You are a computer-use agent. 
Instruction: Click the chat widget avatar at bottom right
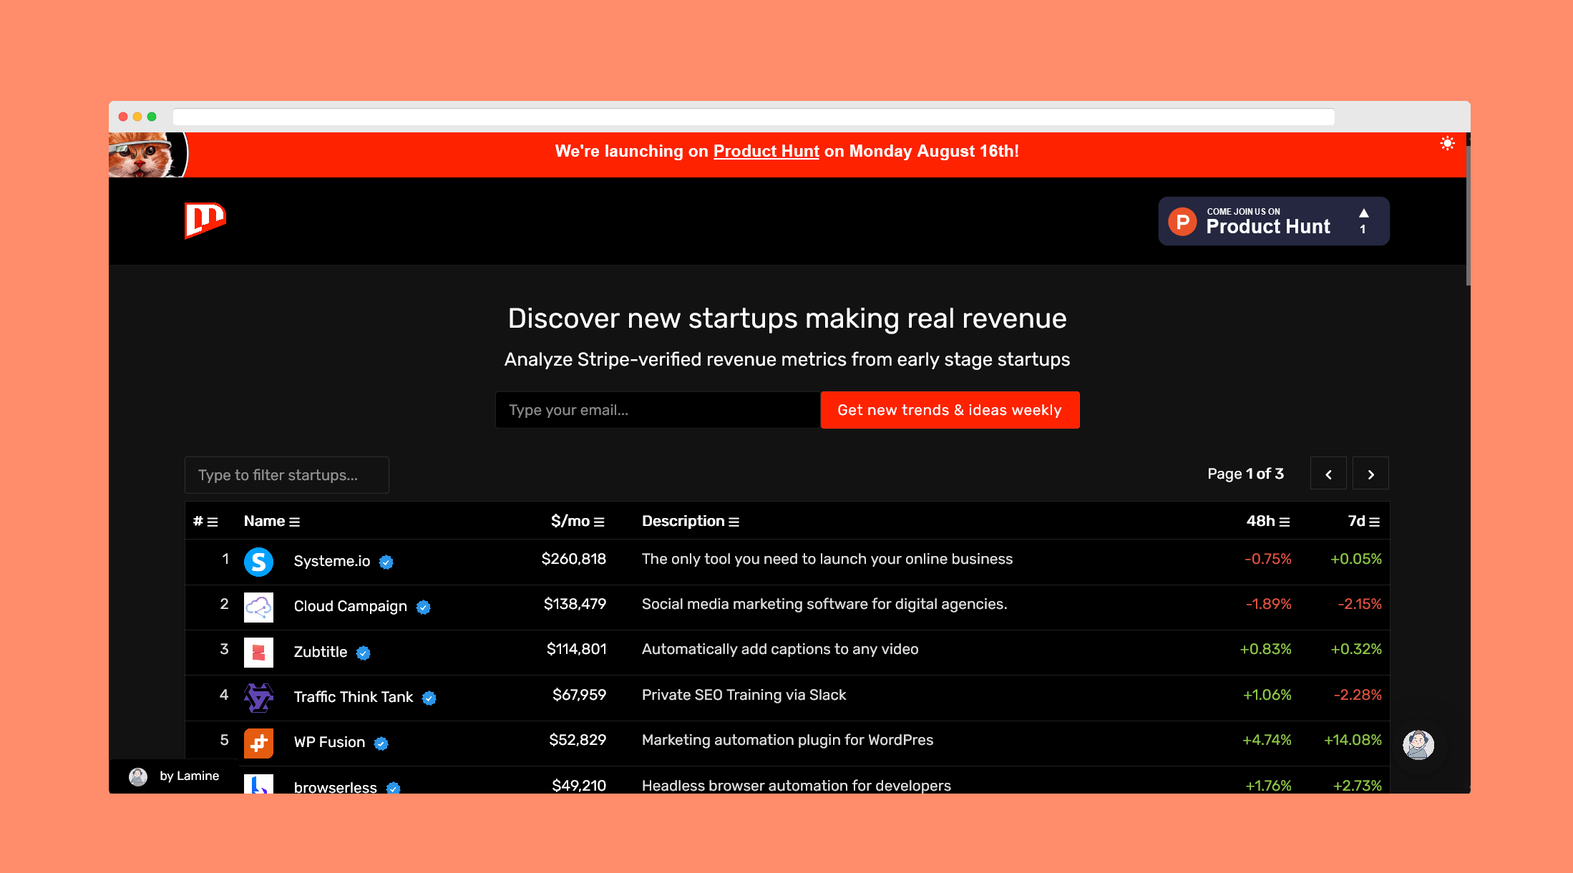1418,744
